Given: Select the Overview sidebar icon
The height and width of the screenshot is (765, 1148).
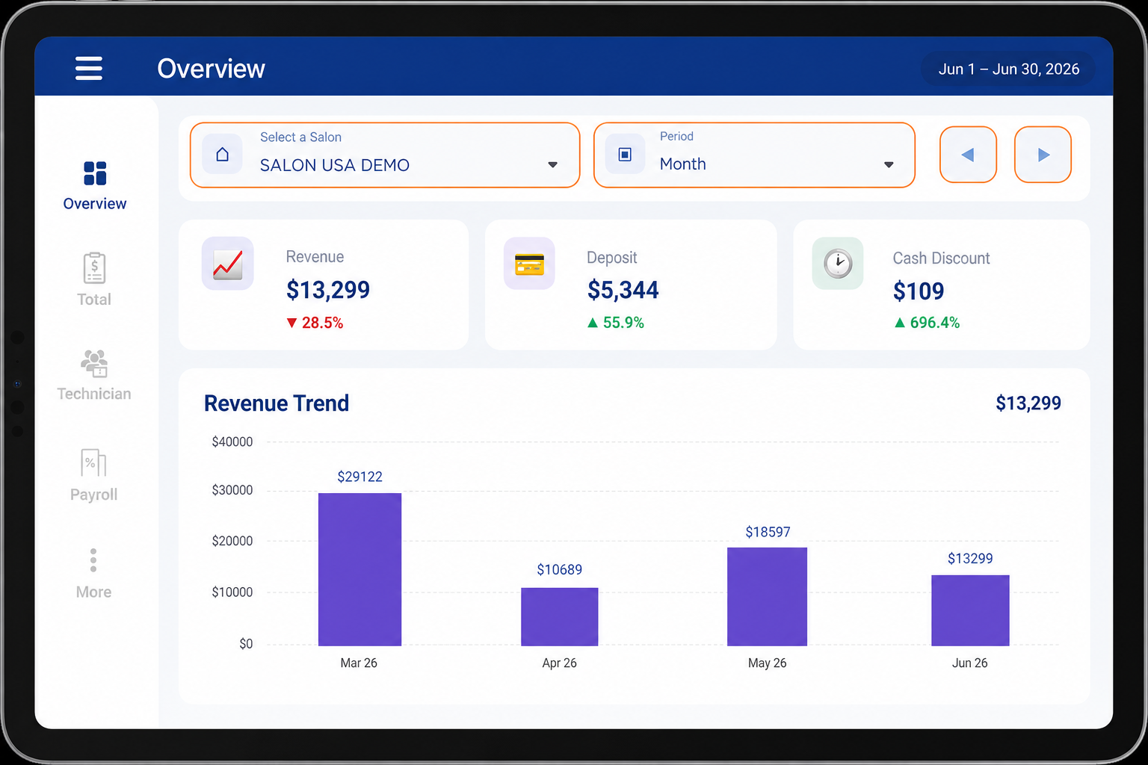Looking at the screenshot, I should [x=95, y=173].
